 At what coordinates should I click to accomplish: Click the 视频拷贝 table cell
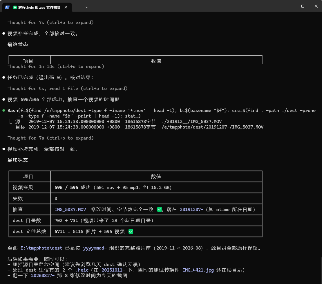click(x=30, y=188)
